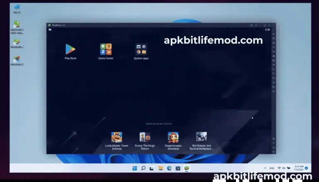Click the emulator clock reading 2:30

267,30
